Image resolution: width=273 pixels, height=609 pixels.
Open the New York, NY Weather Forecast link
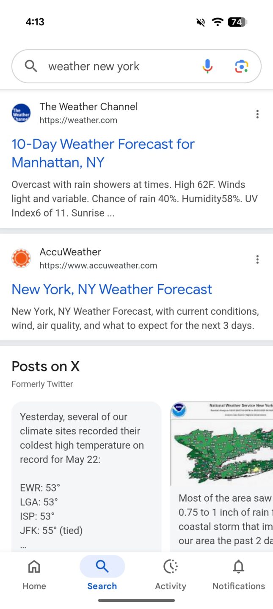(112, 289)
